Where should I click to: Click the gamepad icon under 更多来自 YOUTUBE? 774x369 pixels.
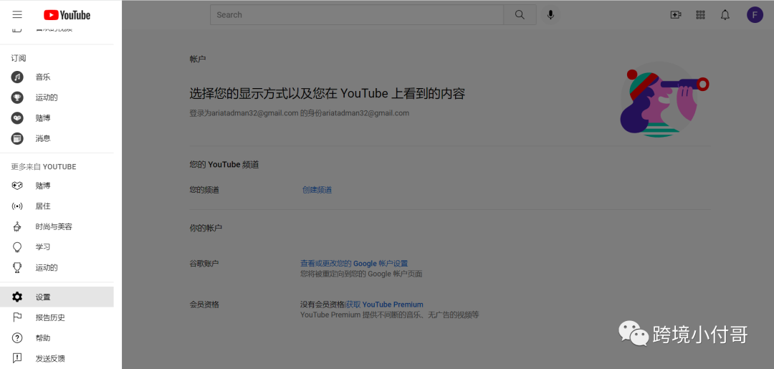[x=17, y=186]
